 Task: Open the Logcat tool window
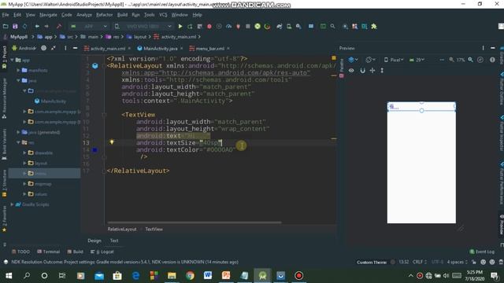coord(102,252)
